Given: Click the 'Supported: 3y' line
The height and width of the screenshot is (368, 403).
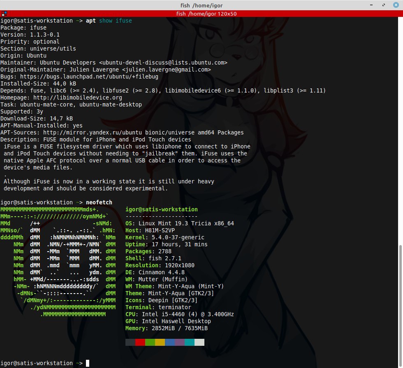Looking at the screenshot, I should coord(22,111).
